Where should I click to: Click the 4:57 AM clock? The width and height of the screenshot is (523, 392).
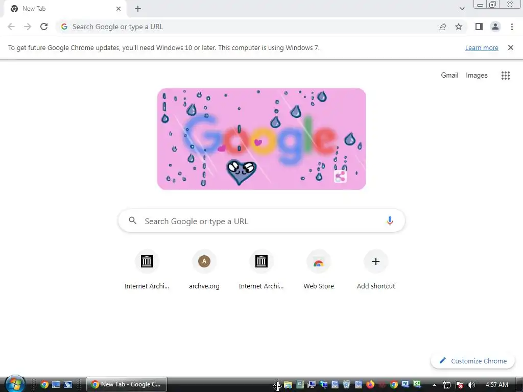tap(497, 385)
